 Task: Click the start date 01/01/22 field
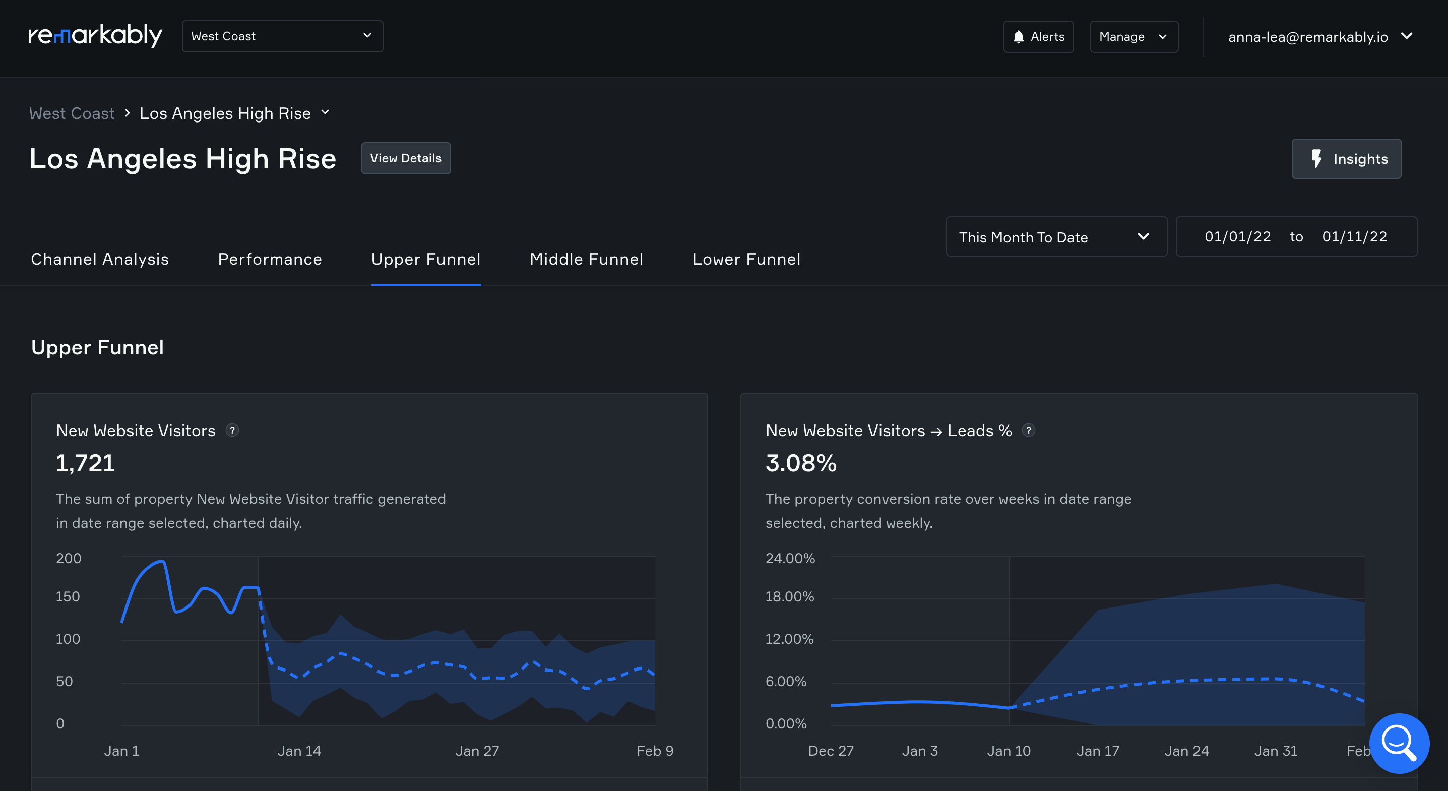tap(1237, 236)
